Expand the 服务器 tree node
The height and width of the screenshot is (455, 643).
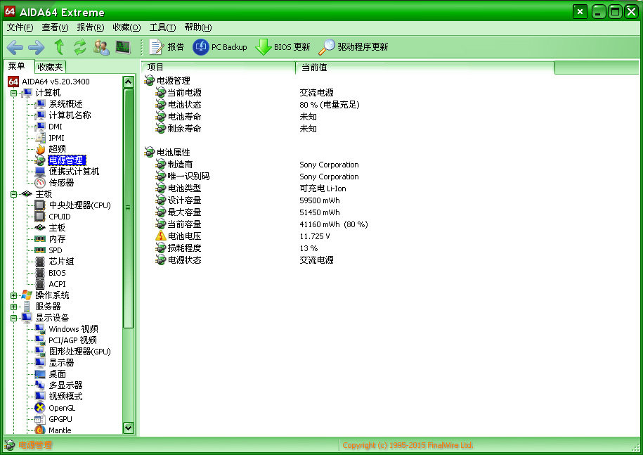coord(13,307)
